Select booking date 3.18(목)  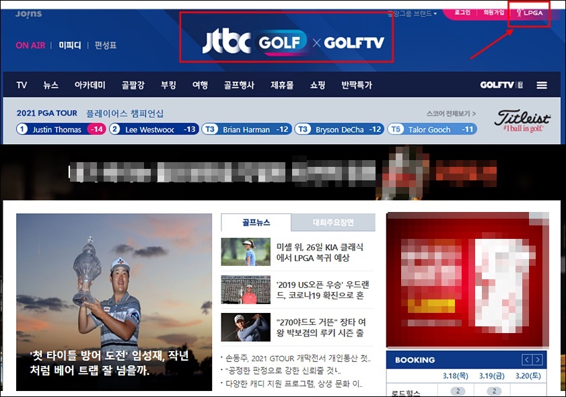coord(456,376)
